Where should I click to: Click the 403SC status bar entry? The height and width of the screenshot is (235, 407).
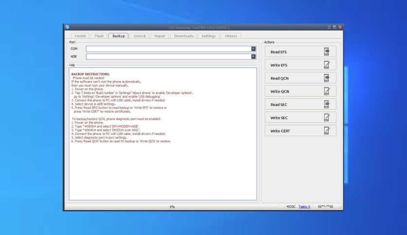click(291, 206)
